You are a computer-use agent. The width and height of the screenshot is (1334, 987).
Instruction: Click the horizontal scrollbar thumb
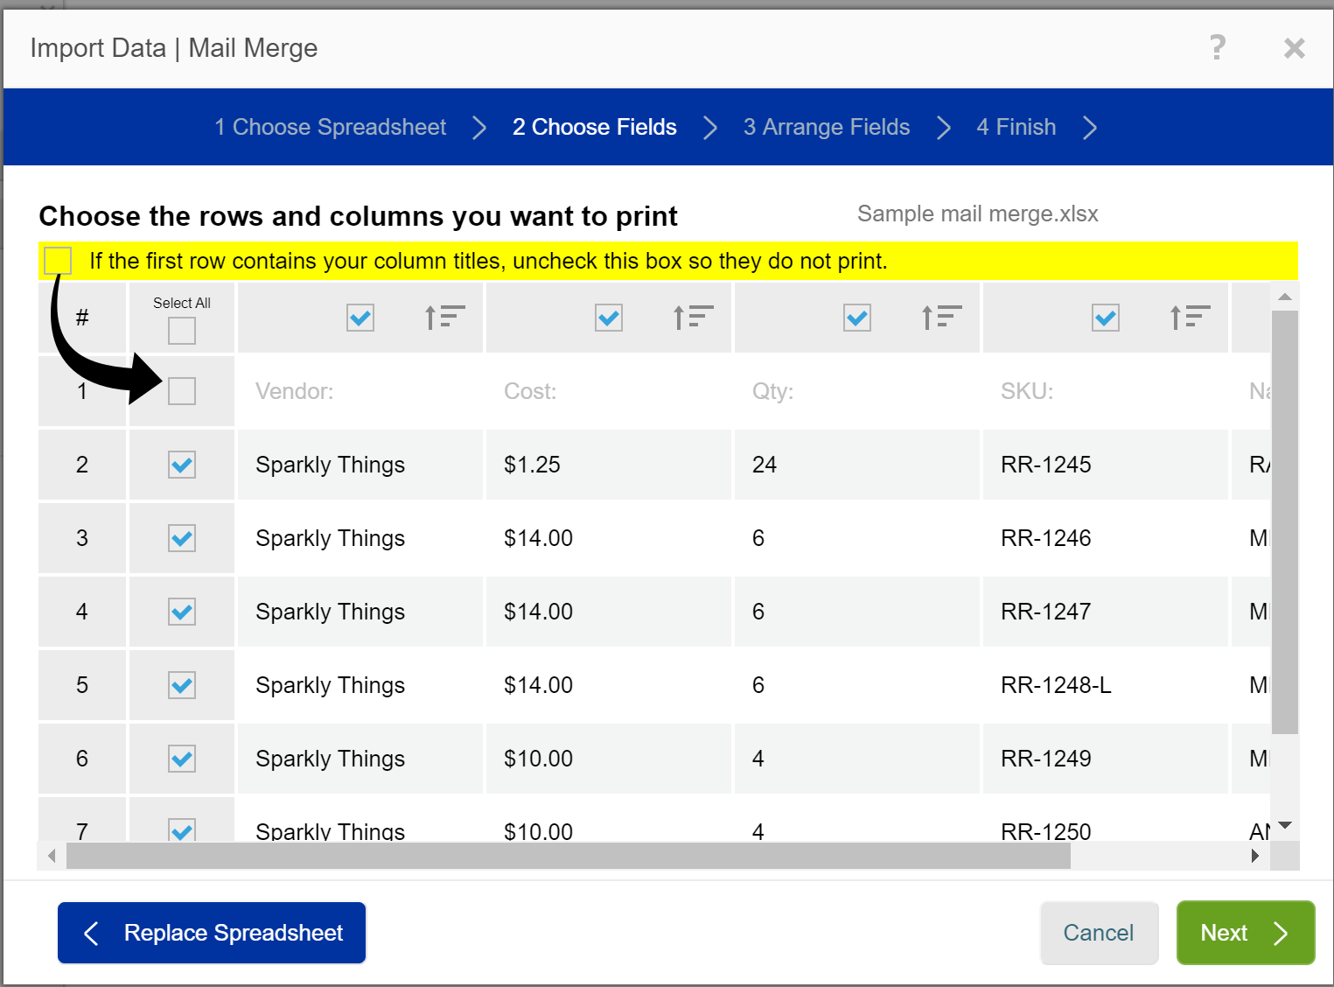pos(569,856)
